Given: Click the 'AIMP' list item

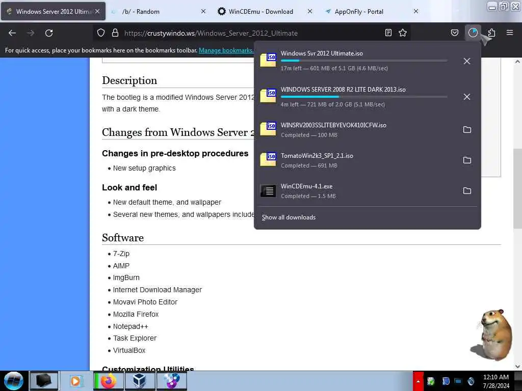Looking at the screenshot, I should [x=121, y=266].
